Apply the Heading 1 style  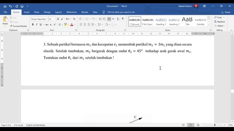tap(161, 21)
